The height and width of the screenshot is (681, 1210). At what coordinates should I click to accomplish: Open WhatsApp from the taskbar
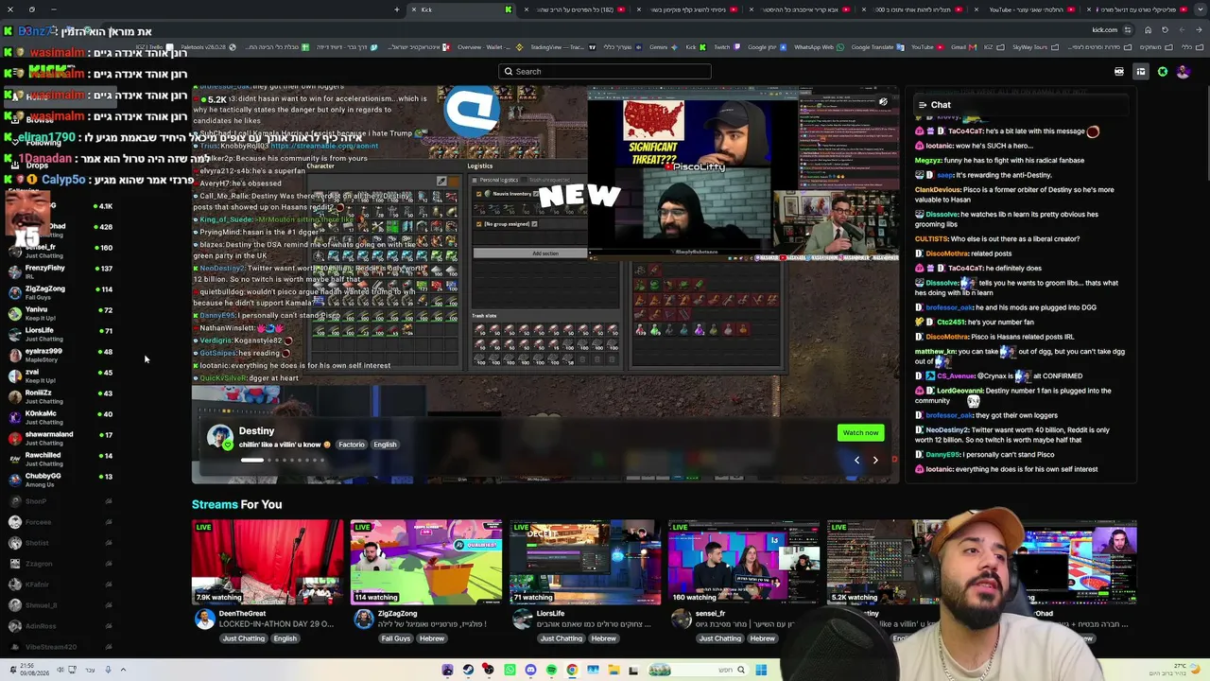point(510,671)
